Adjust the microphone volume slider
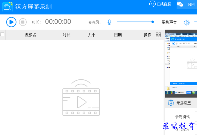197x135 pixels. point(135,22)
